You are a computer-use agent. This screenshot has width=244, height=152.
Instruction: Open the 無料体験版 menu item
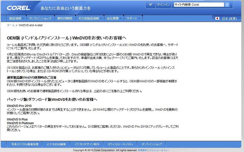pos(65,18)
